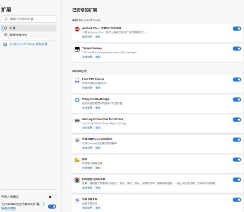Enable developer mode (开发人员模式)
Screen dimensions: 244x212
(52, 197)
